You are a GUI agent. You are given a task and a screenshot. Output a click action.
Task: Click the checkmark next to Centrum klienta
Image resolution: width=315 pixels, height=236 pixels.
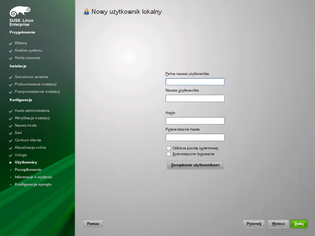coord(11,141)
